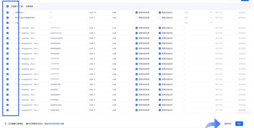This screenshot has width=254, height=128.
Task: Uncheck 需要收取税费 for 6 - engagement - 3bo x
Action: coord(136,85)
